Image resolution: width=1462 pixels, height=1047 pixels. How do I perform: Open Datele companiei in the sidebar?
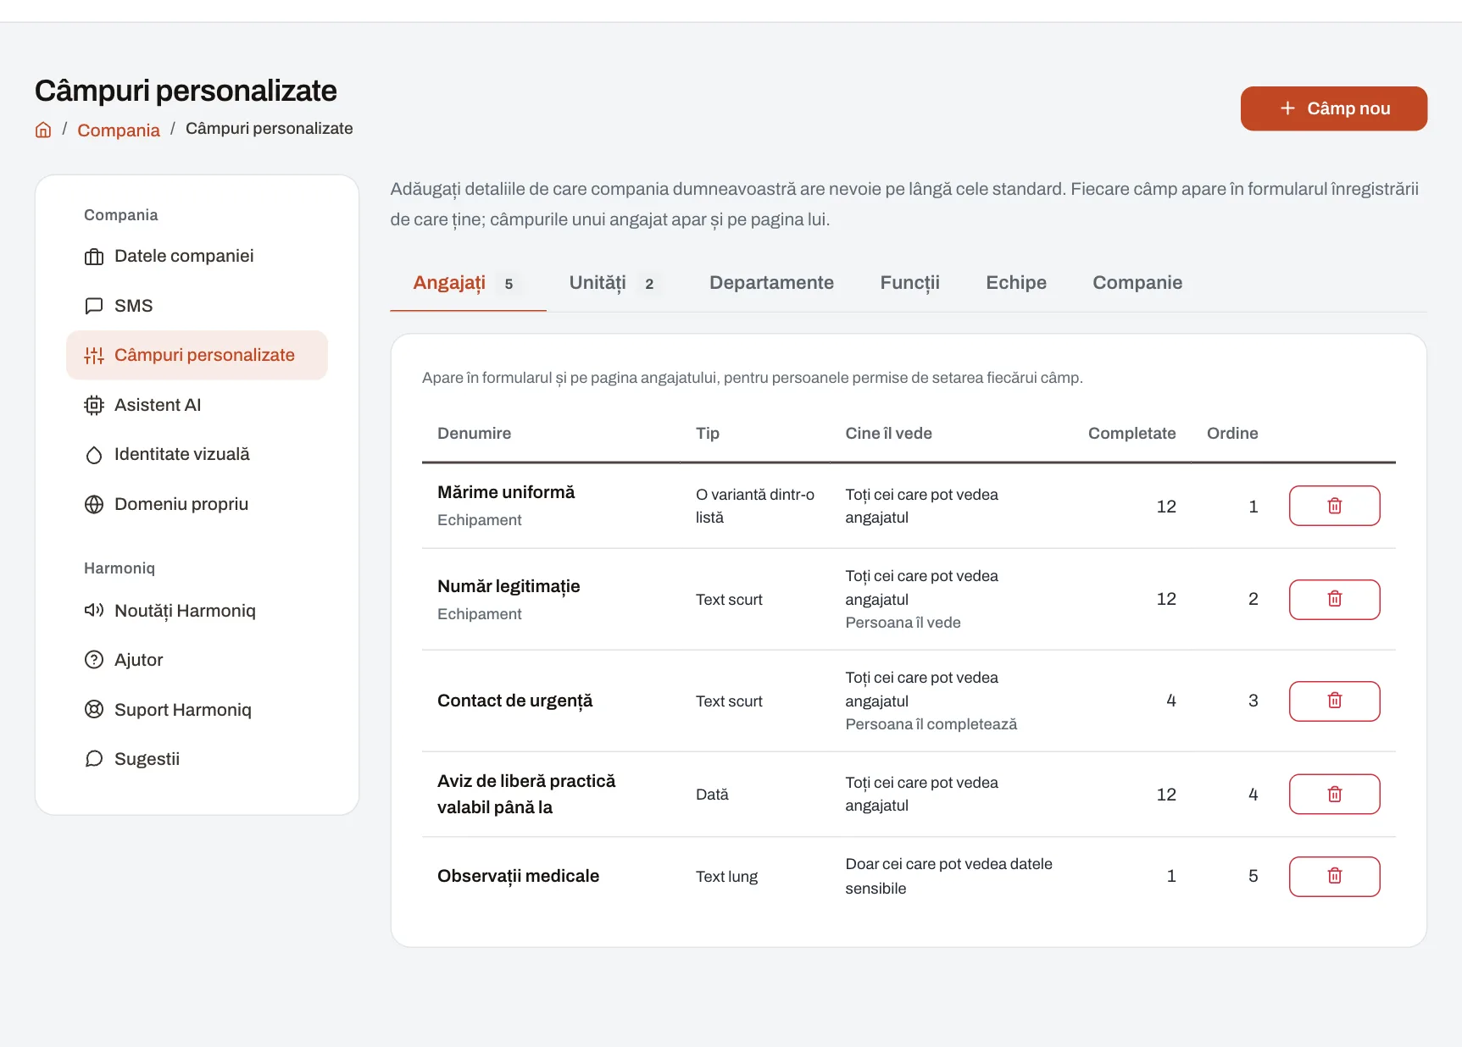tap(197, 257)
